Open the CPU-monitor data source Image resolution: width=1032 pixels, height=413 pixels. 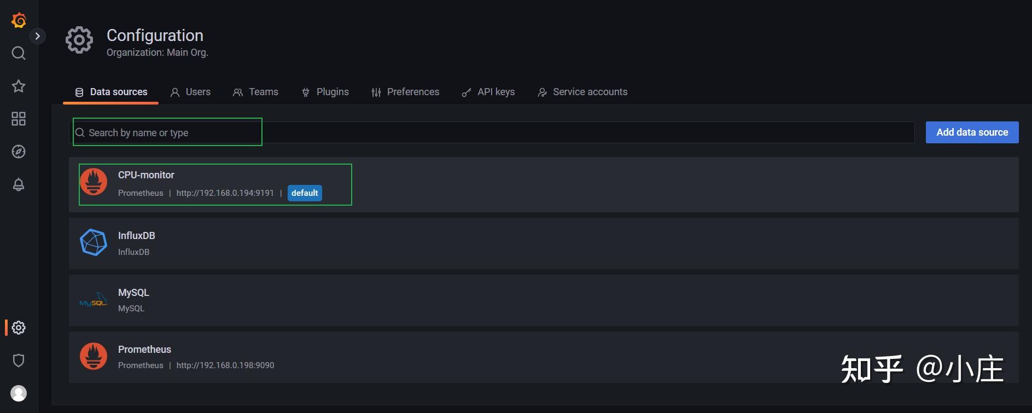[x=544, y=185]
